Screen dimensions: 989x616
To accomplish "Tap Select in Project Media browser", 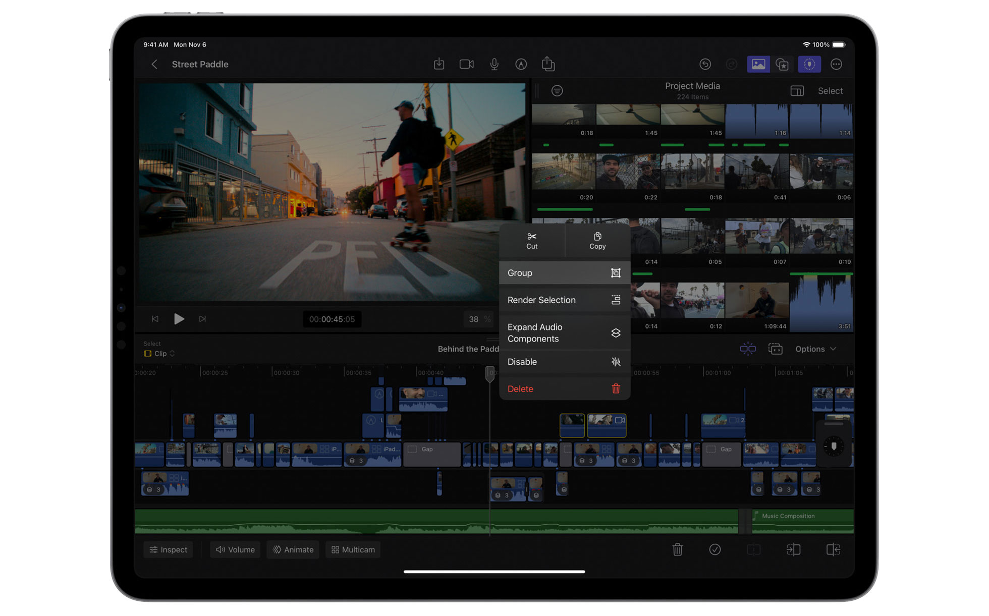I will 830,91.
